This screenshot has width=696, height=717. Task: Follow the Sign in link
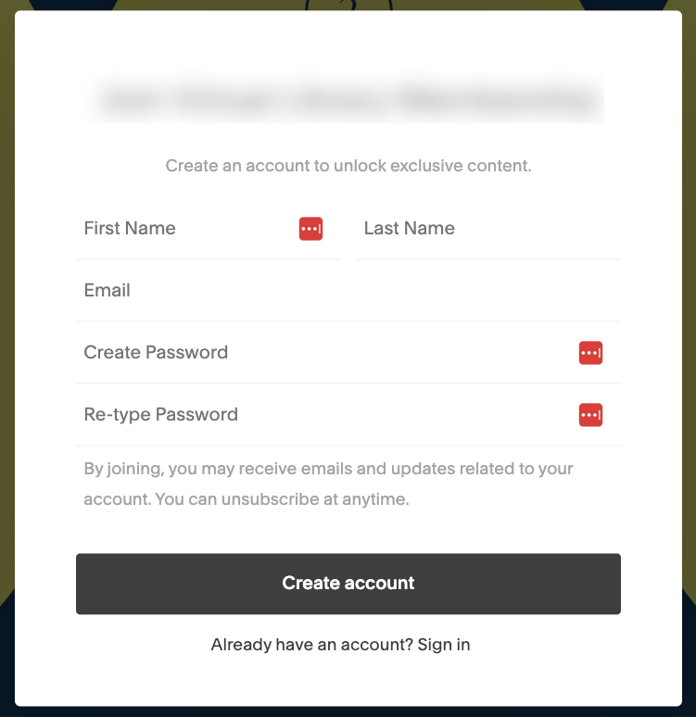point(444,645)
